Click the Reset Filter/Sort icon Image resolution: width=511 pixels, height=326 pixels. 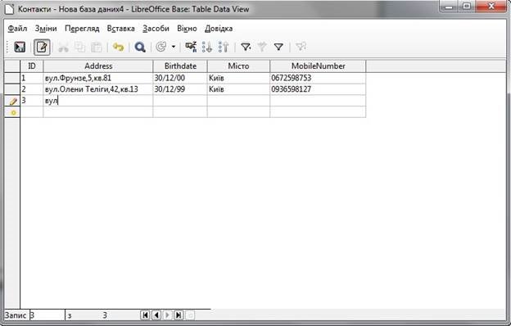click(x=301, y=47)
